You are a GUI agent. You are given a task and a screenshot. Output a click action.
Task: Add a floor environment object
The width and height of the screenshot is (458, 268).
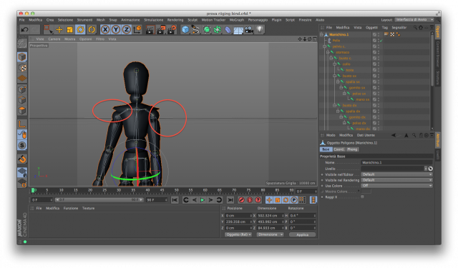point(238,30)
